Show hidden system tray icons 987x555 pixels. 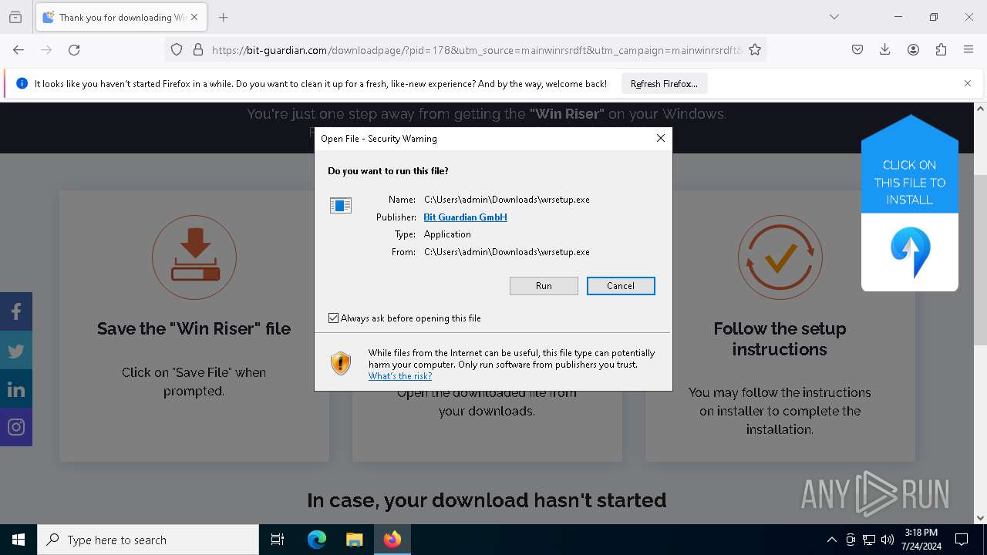pos(831,540)
